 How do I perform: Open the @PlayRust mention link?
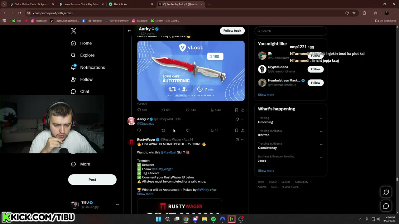(x=169, y=152)
